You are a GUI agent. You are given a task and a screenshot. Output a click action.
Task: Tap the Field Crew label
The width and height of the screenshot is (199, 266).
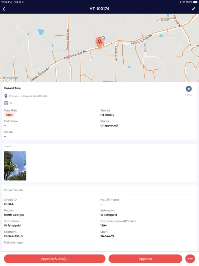[x=11, y=121]
